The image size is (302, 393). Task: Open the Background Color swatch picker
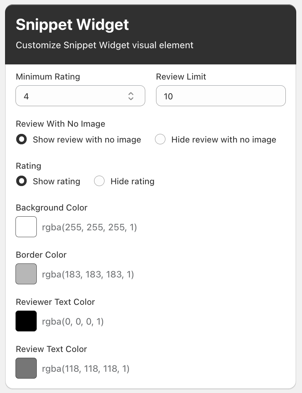pyautogui.click(x=26, y=226)
